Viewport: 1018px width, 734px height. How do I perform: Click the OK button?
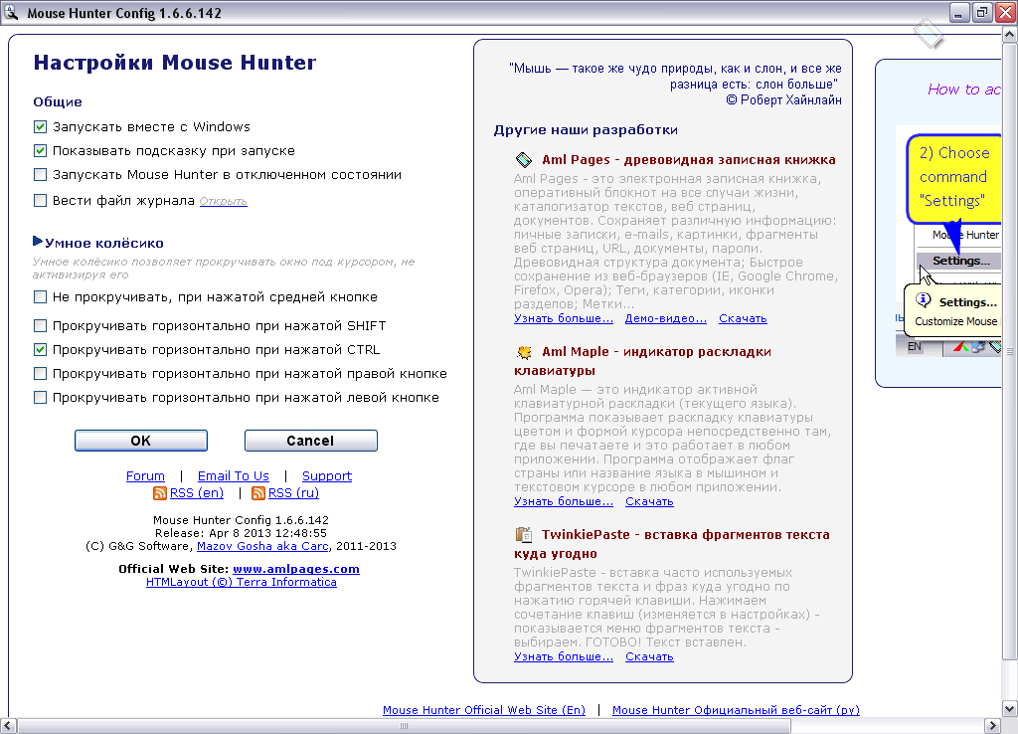click(141, 441)
